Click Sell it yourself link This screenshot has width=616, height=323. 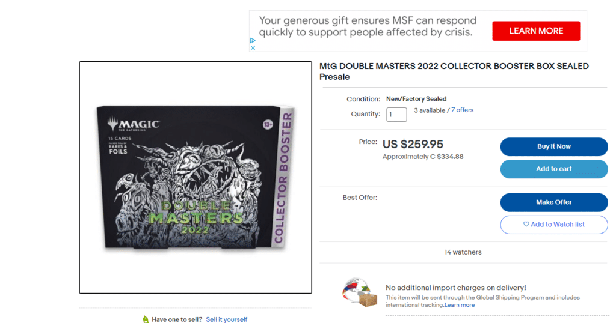coord(227,319)
